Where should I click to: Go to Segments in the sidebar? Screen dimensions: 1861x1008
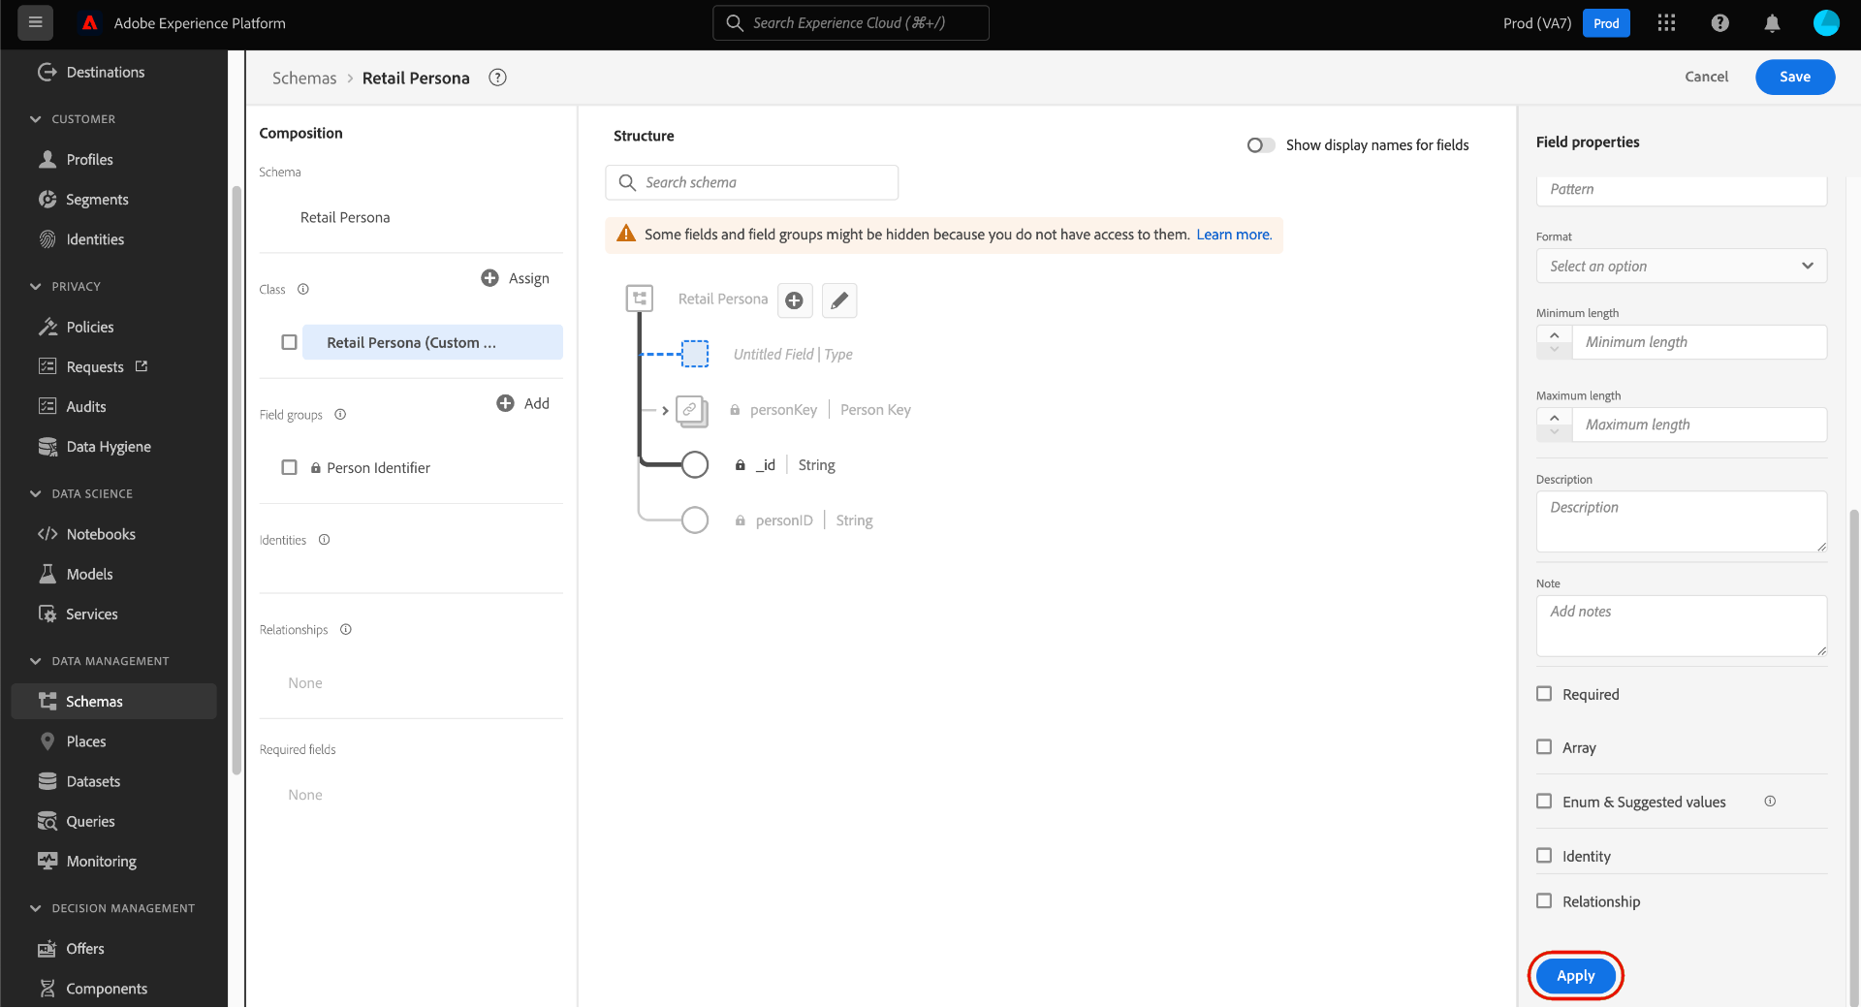[97, 200]
